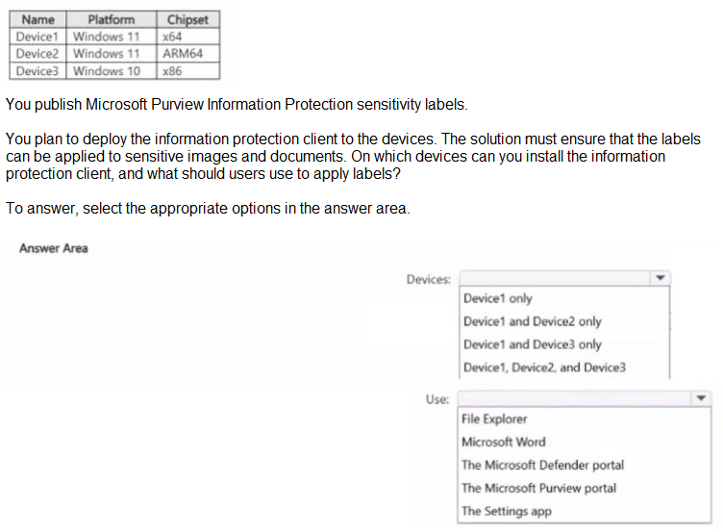Click the Chipset column header

187,19
